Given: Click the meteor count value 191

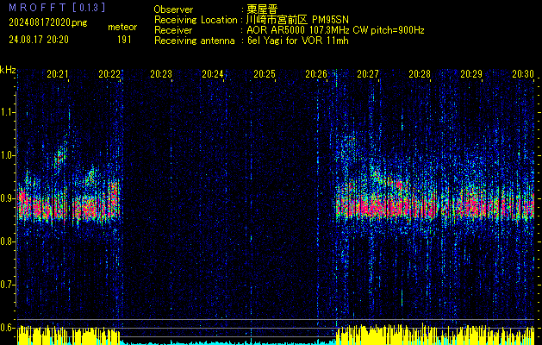Looking at the screenshot, I should (123, 40).
